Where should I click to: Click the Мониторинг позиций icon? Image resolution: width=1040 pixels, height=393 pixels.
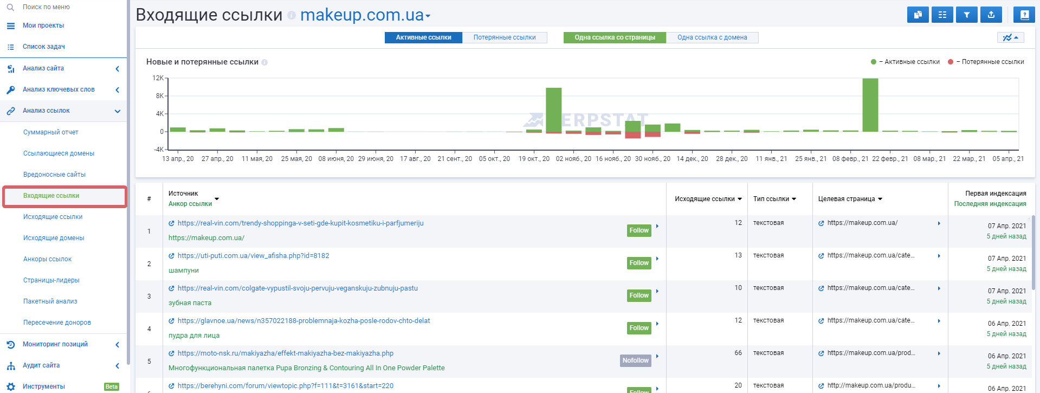(x=10, y=344)
